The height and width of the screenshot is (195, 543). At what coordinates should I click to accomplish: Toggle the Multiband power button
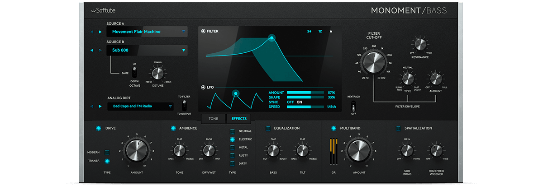(x=334, y=128)
